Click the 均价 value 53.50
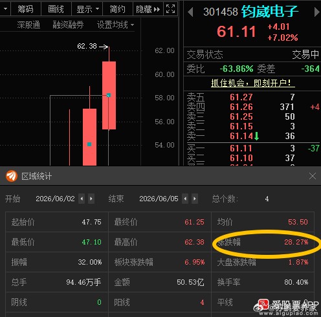The height and width of the screenshot is (317, 321). [x=298, y=222]
